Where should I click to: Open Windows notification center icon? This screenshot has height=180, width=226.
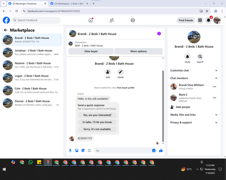pos(220,169)
